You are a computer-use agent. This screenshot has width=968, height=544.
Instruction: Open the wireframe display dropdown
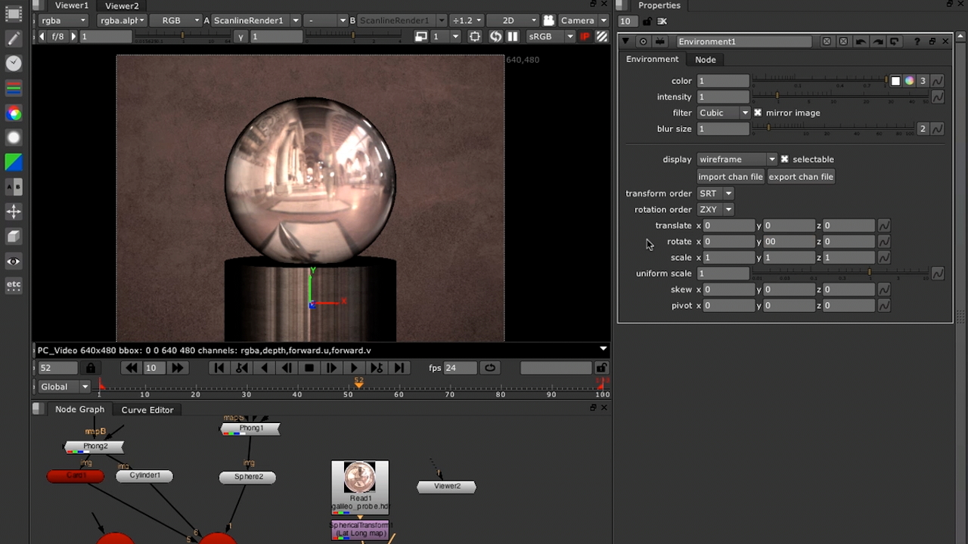[x=737, y=159]
